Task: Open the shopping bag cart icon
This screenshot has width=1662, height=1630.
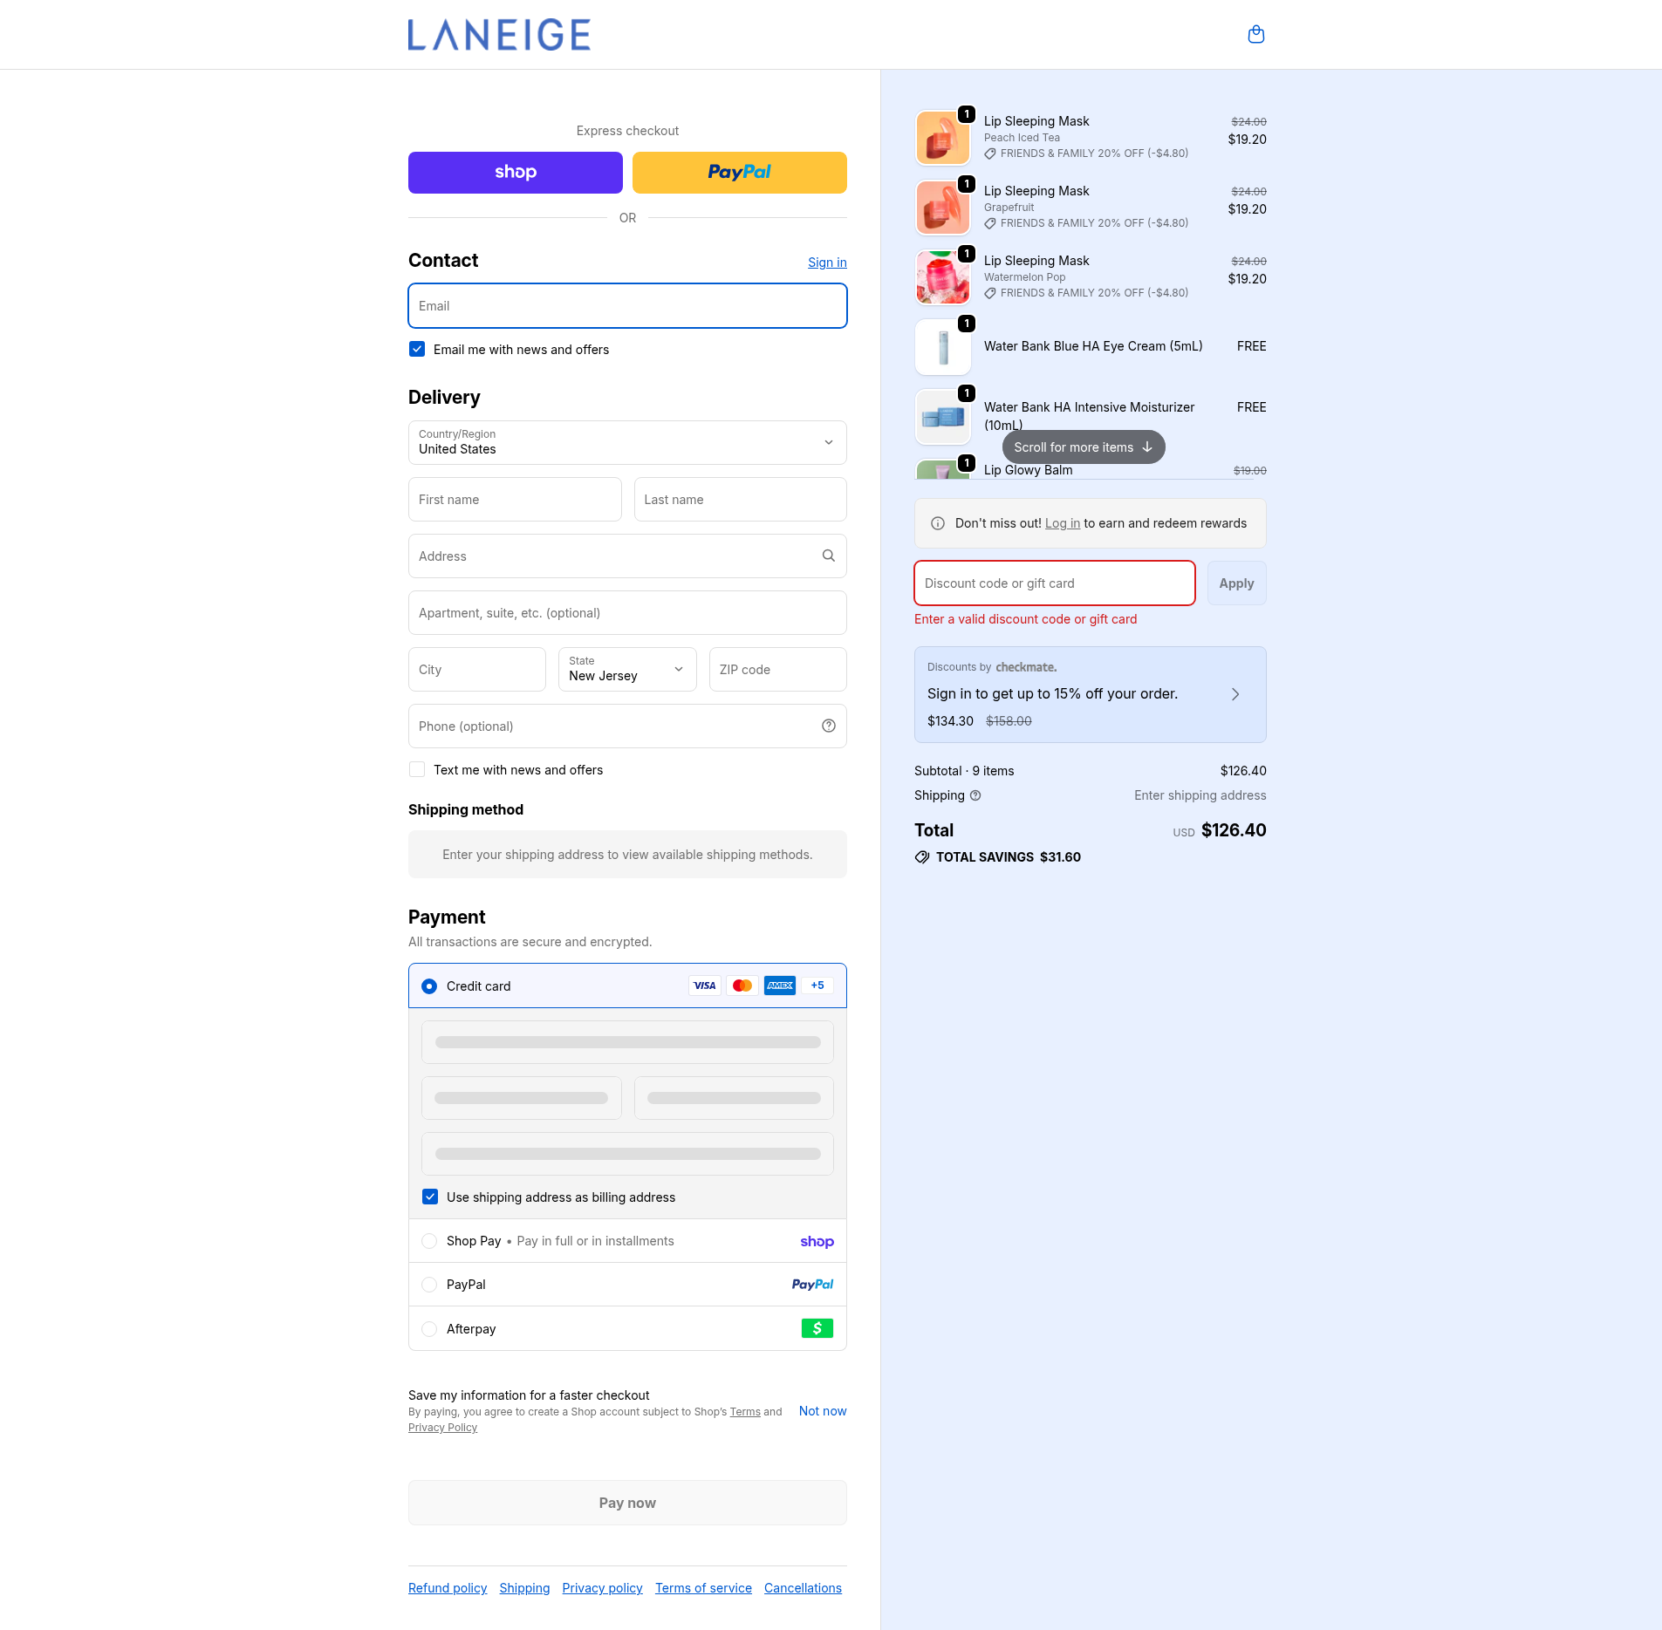Action: point(1255,35)
